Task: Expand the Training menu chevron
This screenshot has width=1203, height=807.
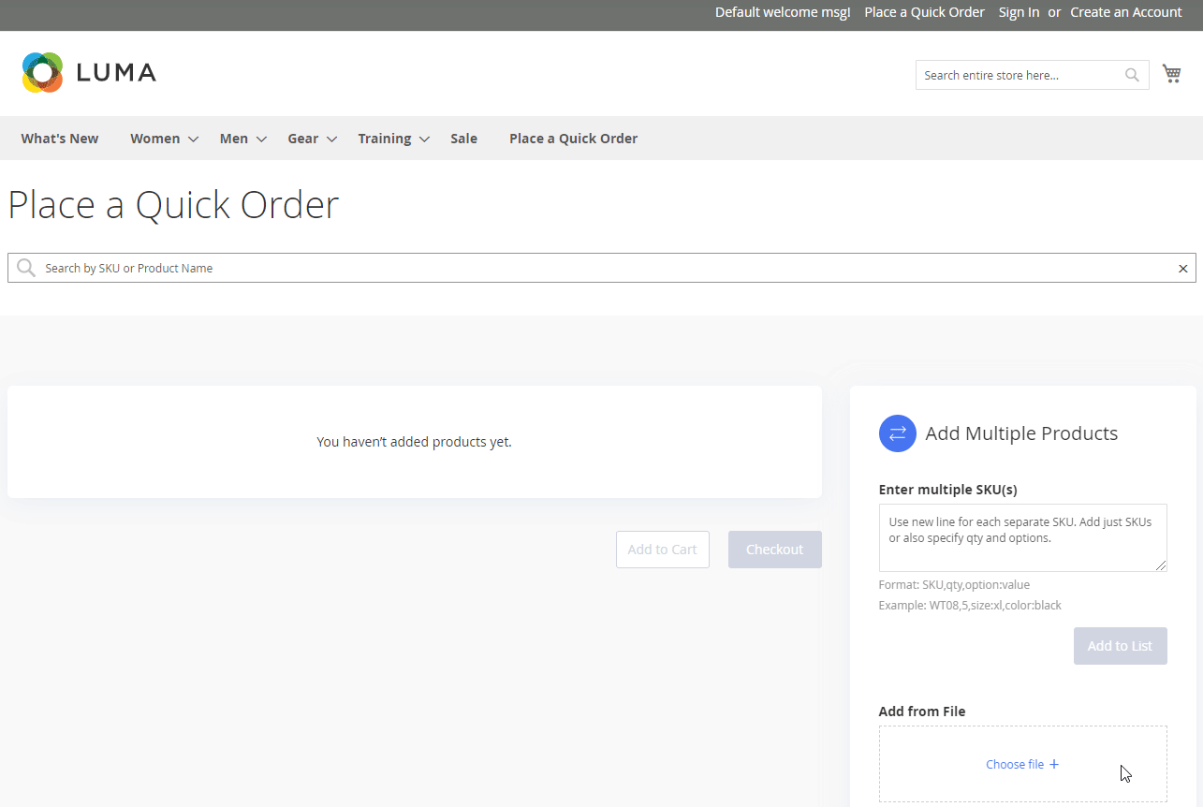Action: tap(424, 139)
